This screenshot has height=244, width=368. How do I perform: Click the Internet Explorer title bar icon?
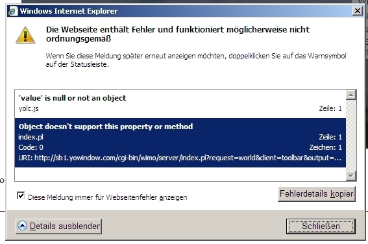click(x=13, y=11)
